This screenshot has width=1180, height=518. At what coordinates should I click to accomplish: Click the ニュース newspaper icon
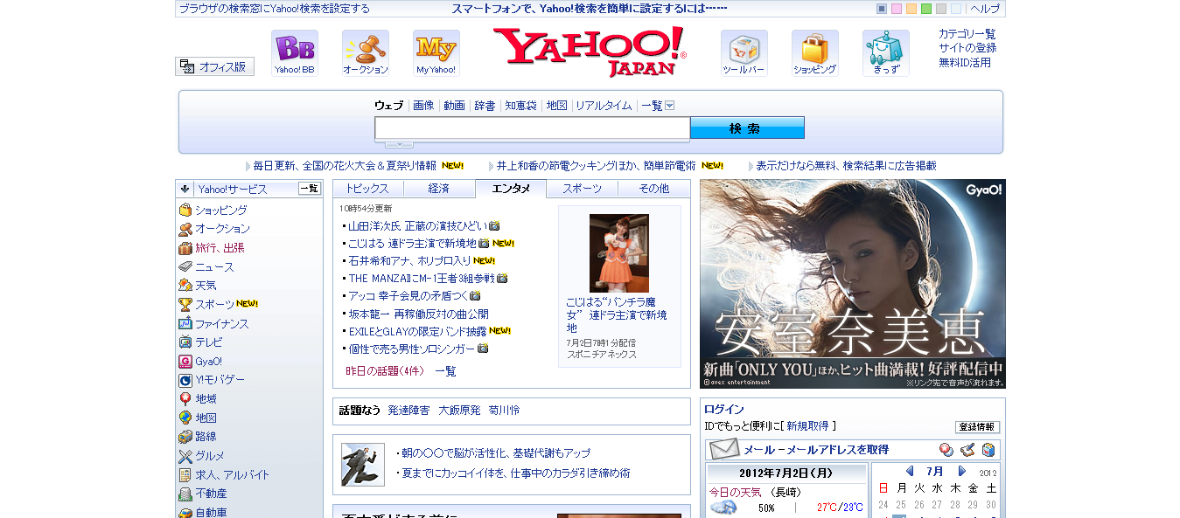pyautogui.click(x=185, y=266)
